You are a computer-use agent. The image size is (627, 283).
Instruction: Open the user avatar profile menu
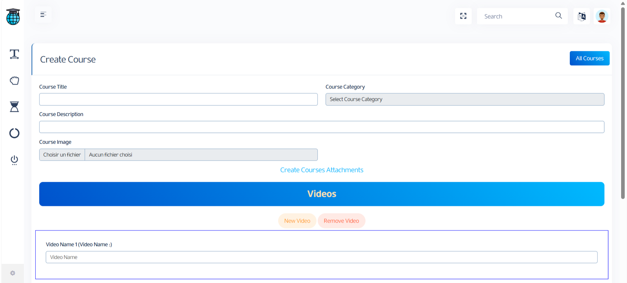coord(602,16)
